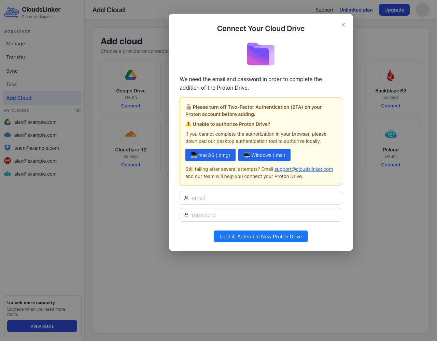Open the Support link in header
Screen dimensions: 437x341
pyautogui.click(x=324, y=10)
